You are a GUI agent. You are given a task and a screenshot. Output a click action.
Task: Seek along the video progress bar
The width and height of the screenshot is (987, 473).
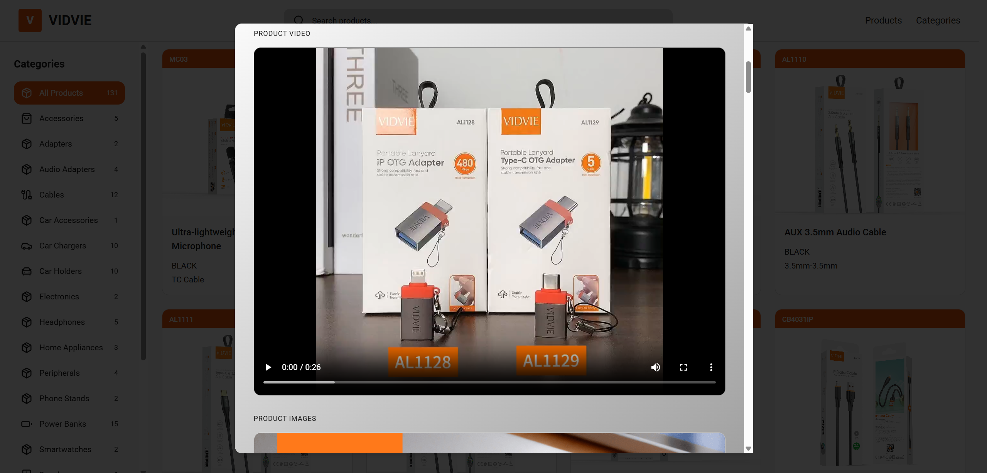[489, 382]
